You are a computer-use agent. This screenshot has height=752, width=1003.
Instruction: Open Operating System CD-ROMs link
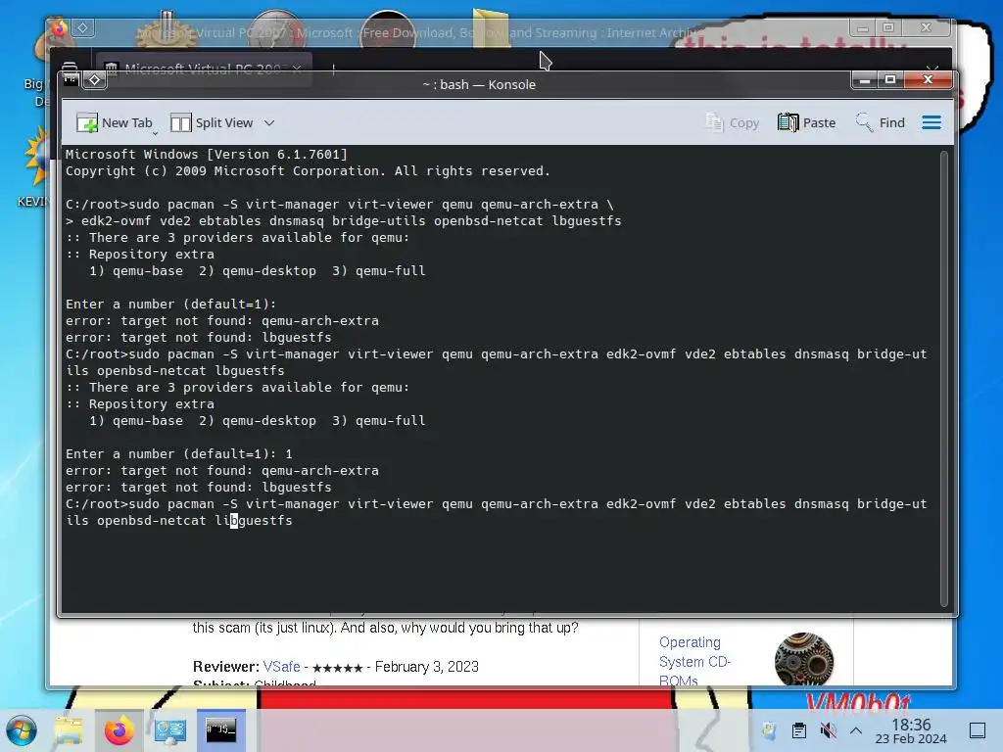[694, 662]
